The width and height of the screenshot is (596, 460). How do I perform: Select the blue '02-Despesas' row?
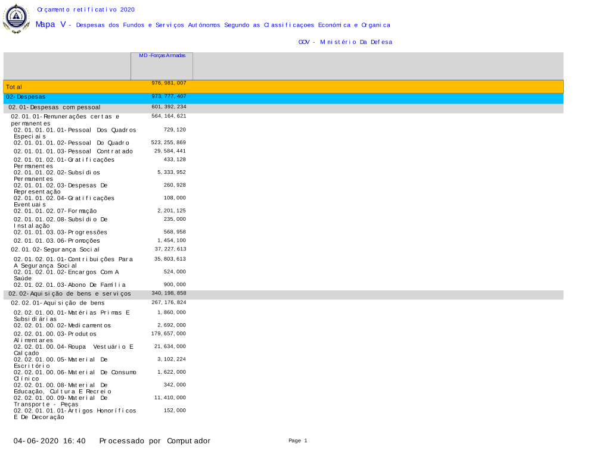point(283,97)
